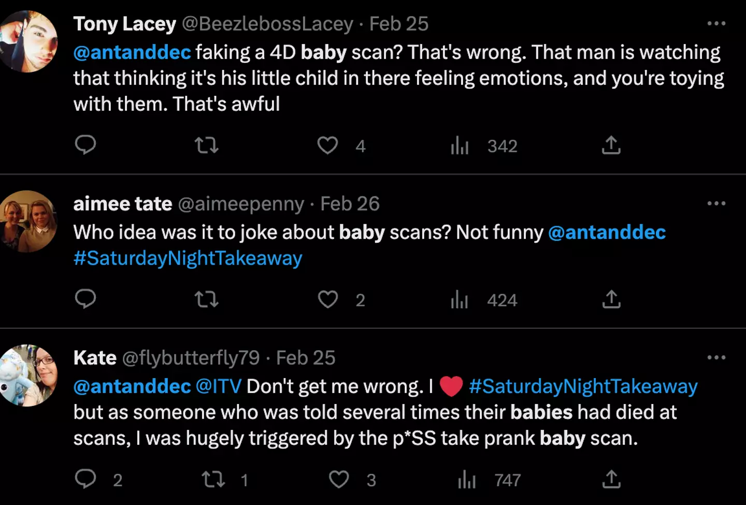View analytics on aimee tate's tweet
The width and height of the screenshot is (746, 505).
tap(459, 300)
